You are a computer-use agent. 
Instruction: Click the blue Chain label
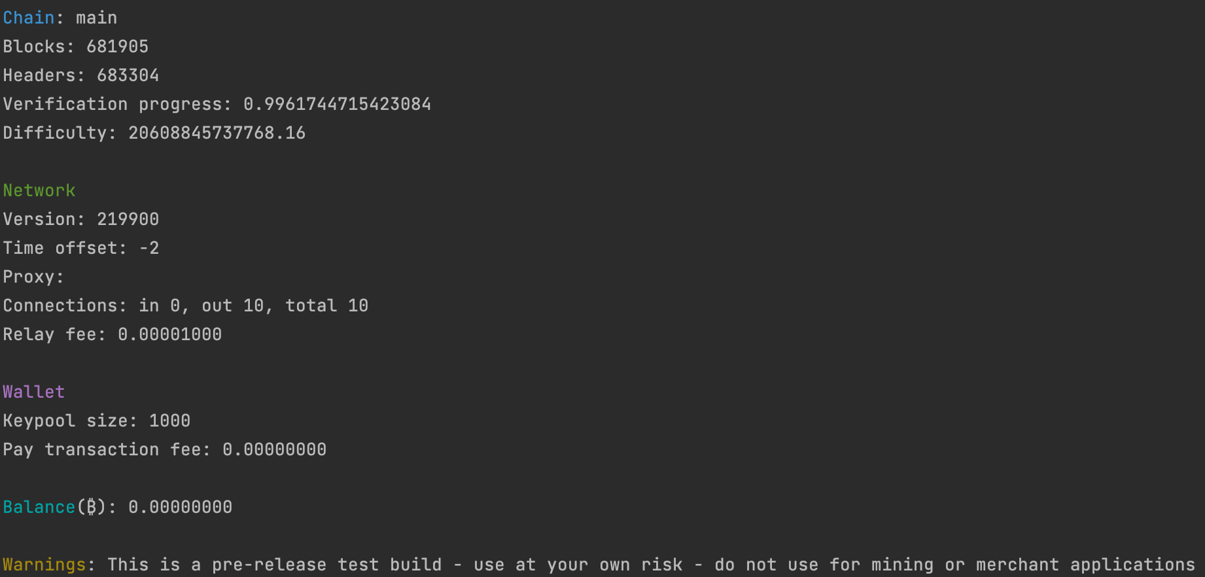click(x=29, y=18)
